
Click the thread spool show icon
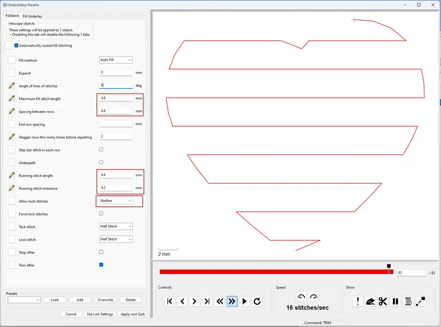(x=408, y=301)
